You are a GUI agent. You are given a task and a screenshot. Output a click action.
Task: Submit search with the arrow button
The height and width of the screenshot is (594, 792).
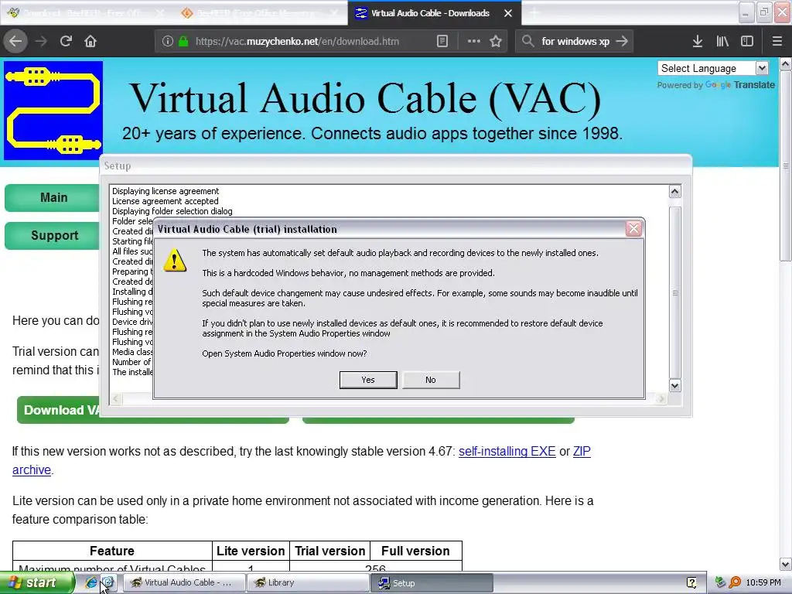623,42
